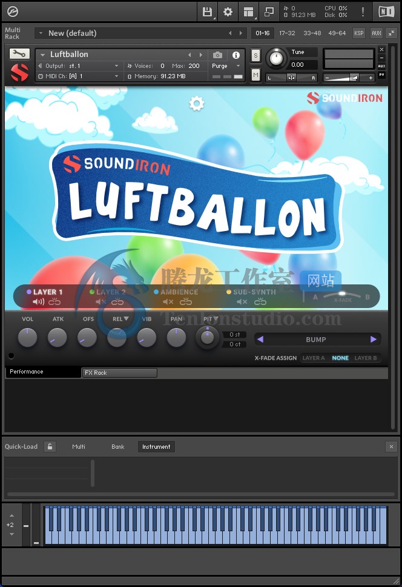This screenshot has width=402, height=587.
Task: Click the Native Instruments NI logo
Action: [x=386, y=12]
